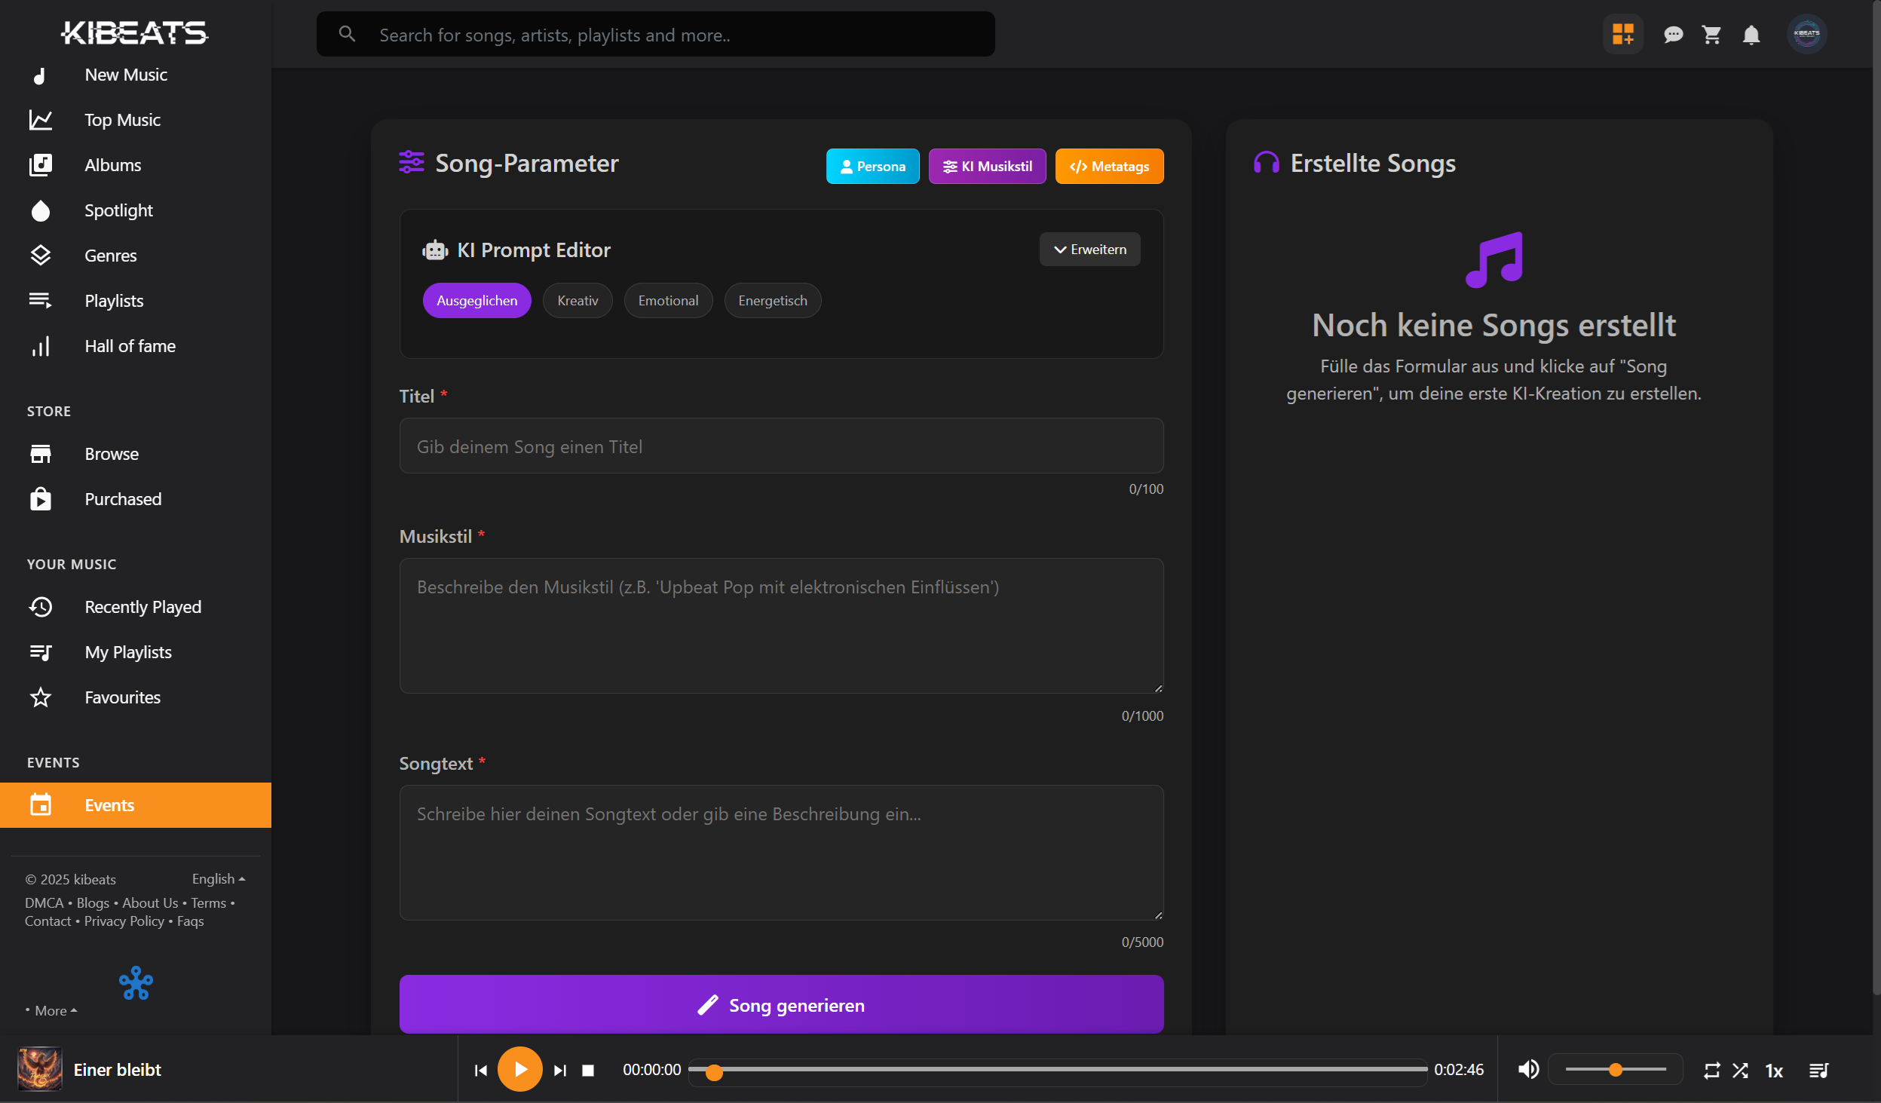Click the shopping cart icon

pos(1711,35)
